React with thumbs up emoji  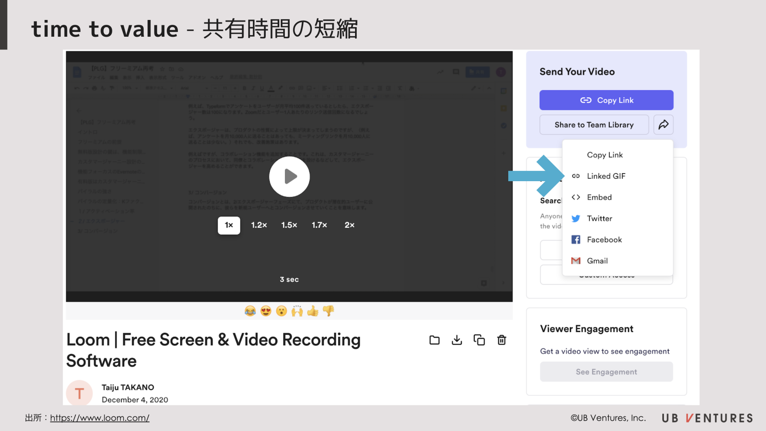[x=312, y=311]
